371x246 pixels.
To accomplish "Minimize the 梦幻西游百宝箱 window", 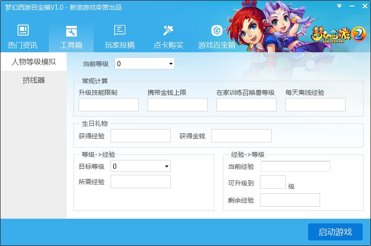I will [x=352, y=6].
